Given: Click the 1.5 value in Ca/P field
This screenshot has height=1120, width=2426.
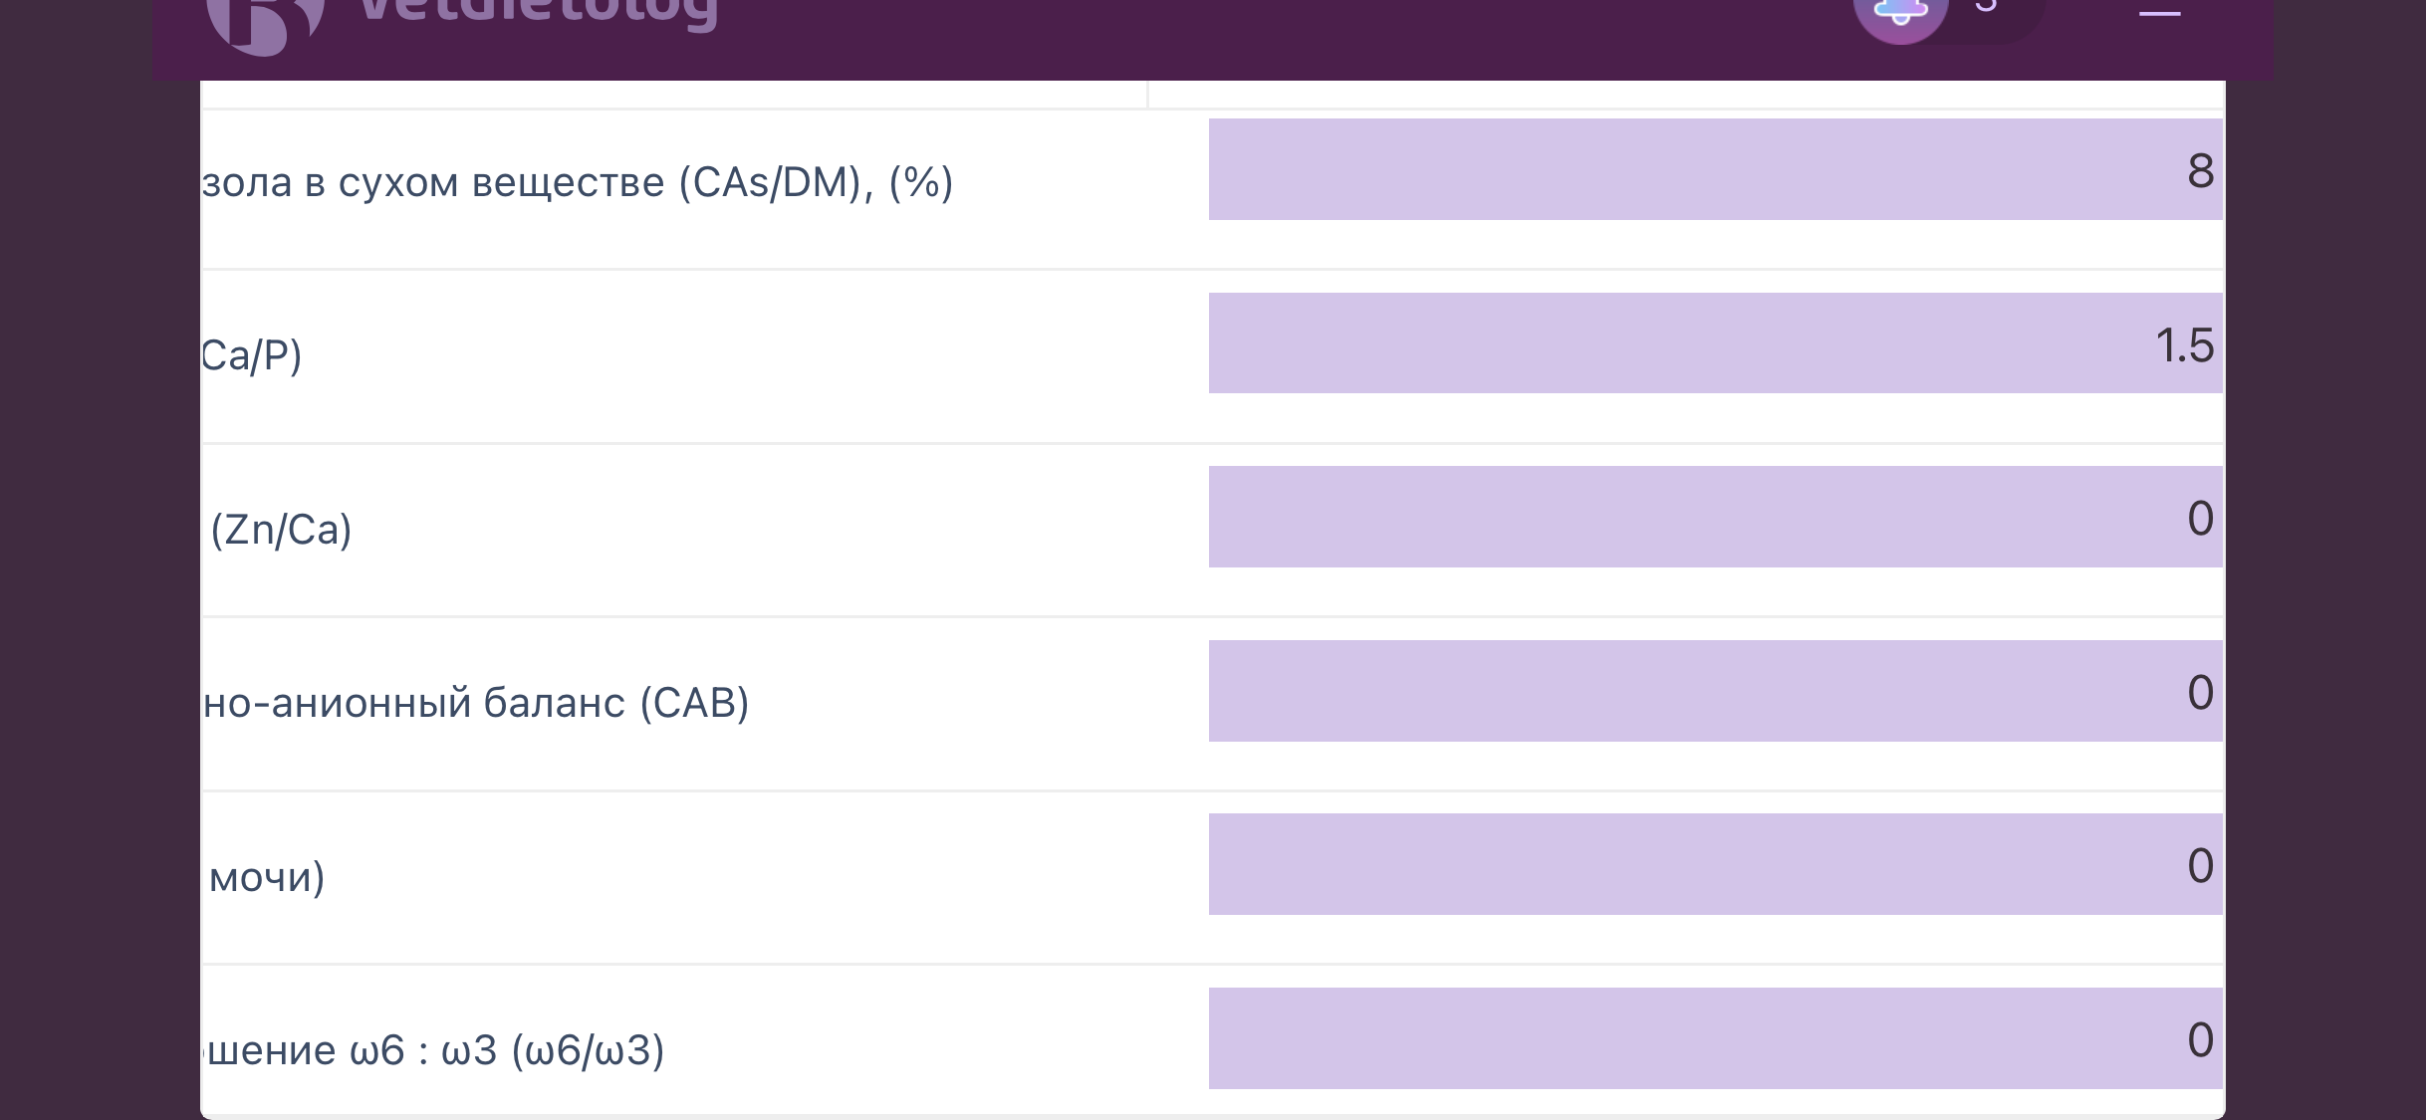Looking at the screenshot, I should pos(2185,345).
